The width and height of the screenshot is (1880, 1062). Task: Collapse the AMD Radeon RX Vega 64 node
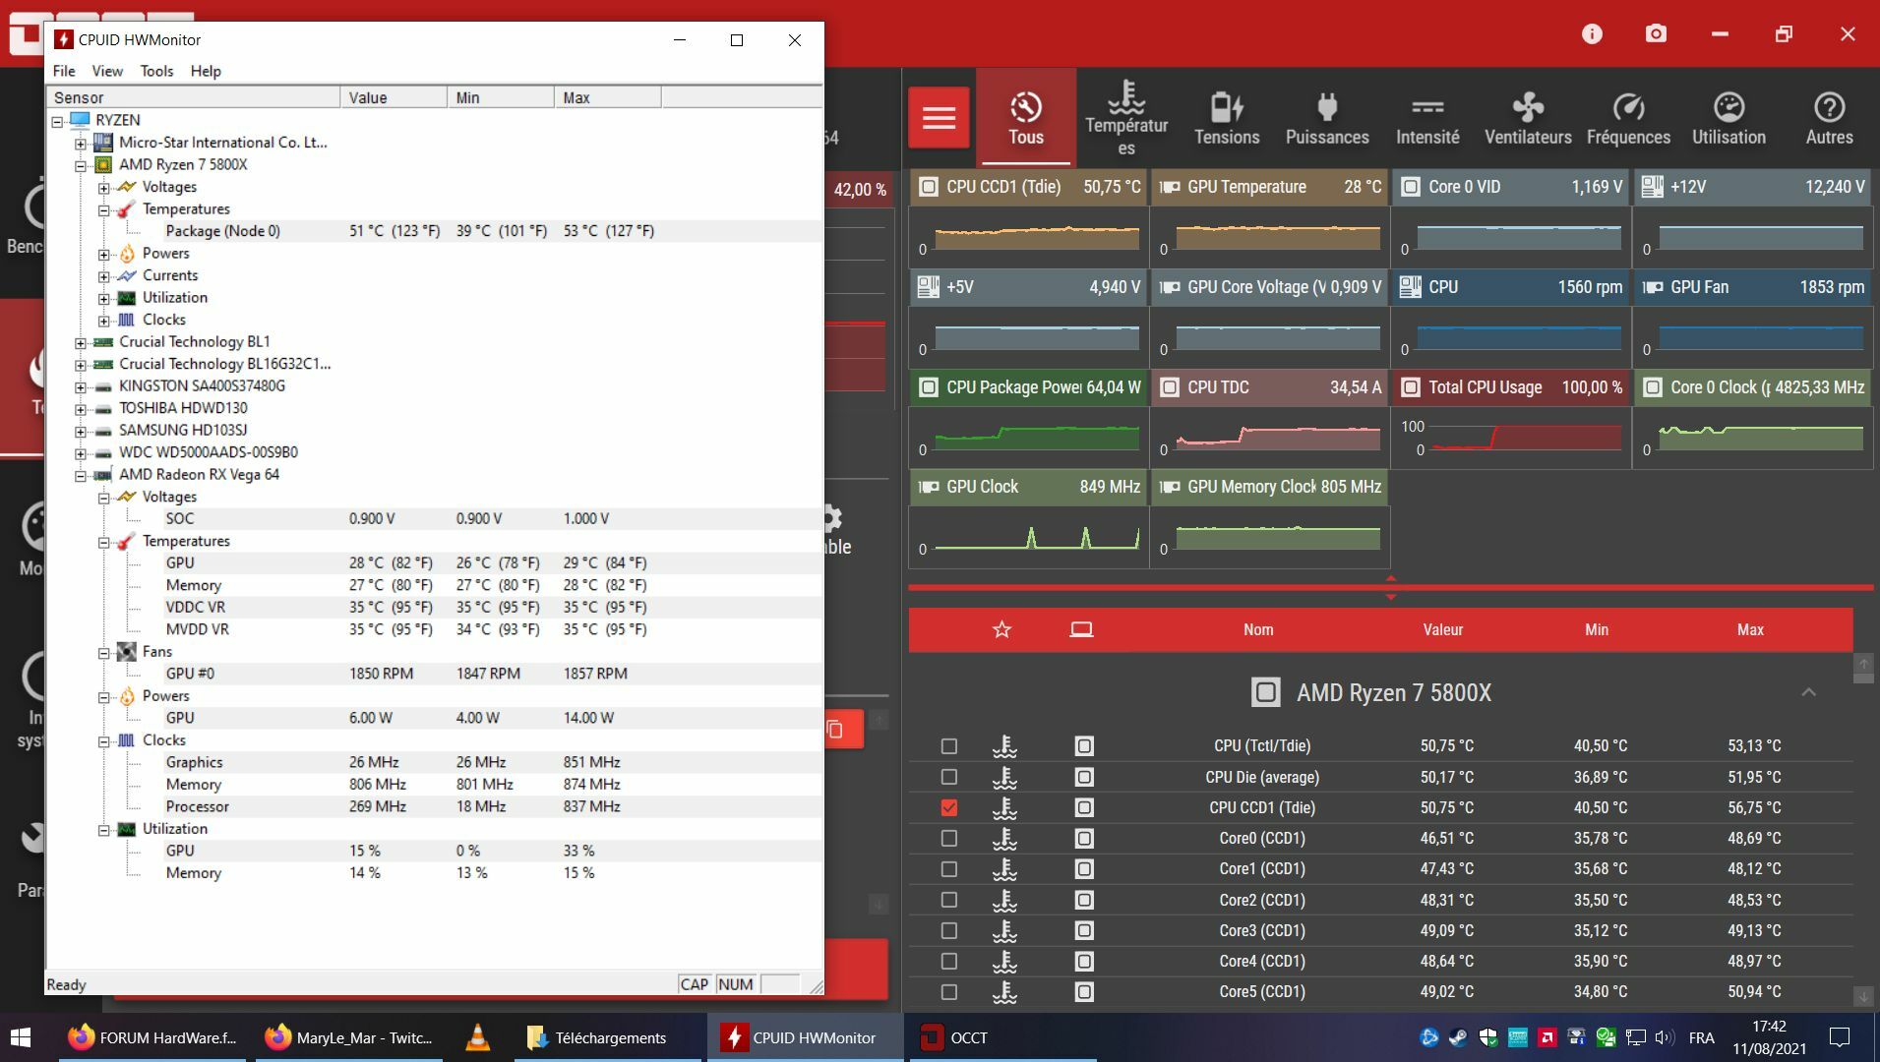tap(81, 475)
